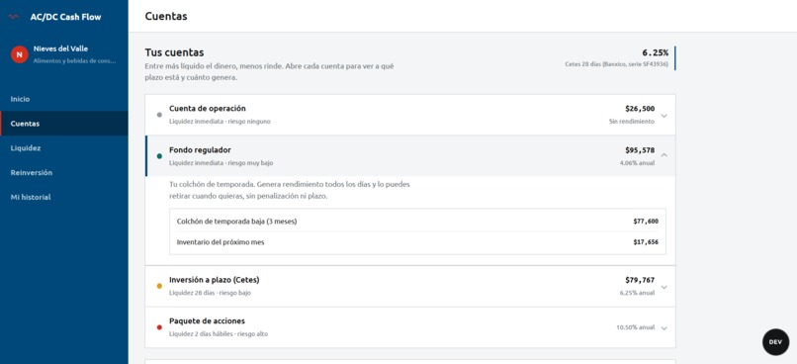The image size is (797, 364).
Task: Click the yellow dot beside Inversión a plazo
Action: click(159, 286)
